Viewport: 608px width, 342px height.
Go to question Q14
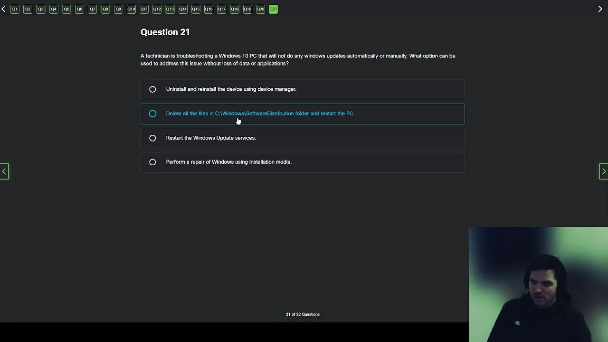pos(183,9)
